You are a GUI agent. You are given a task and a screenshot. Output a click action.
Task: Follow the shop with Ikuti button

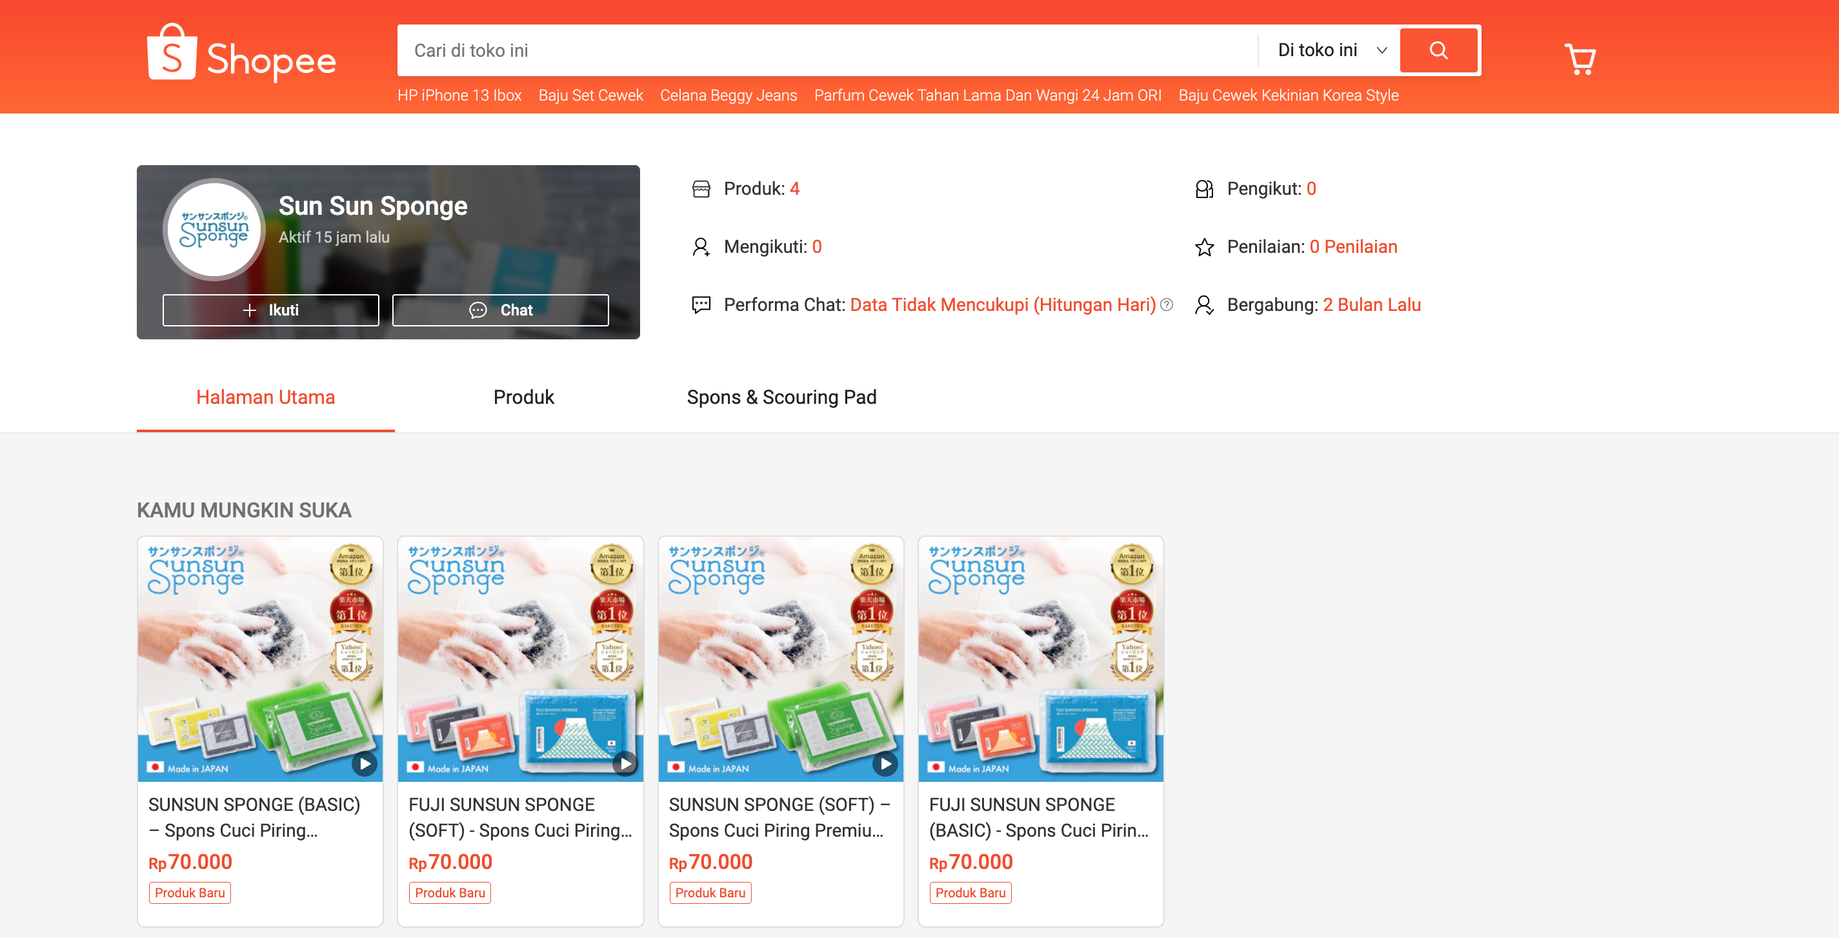pyautogui.click(x=270, y=310)
